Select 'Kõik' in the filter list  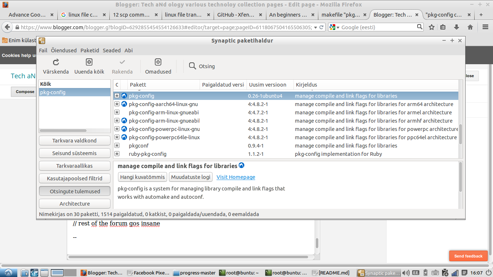click(75, 84)
